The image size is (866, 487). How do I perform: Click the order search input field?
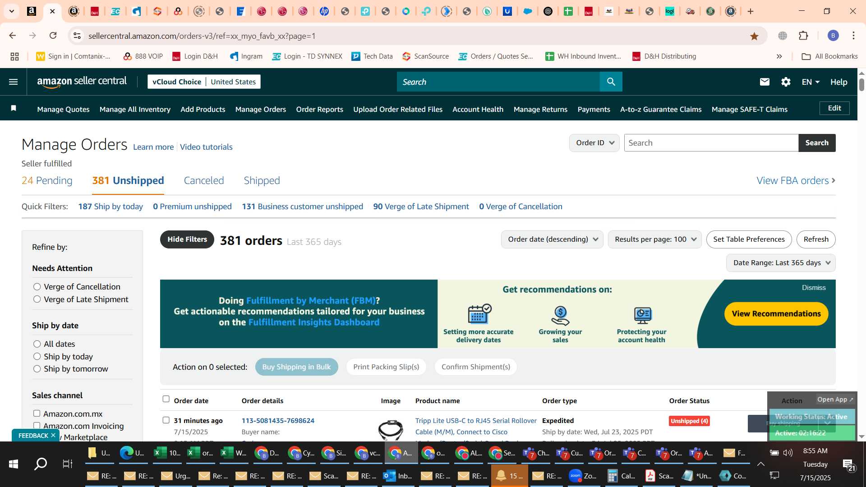[711, 143]
